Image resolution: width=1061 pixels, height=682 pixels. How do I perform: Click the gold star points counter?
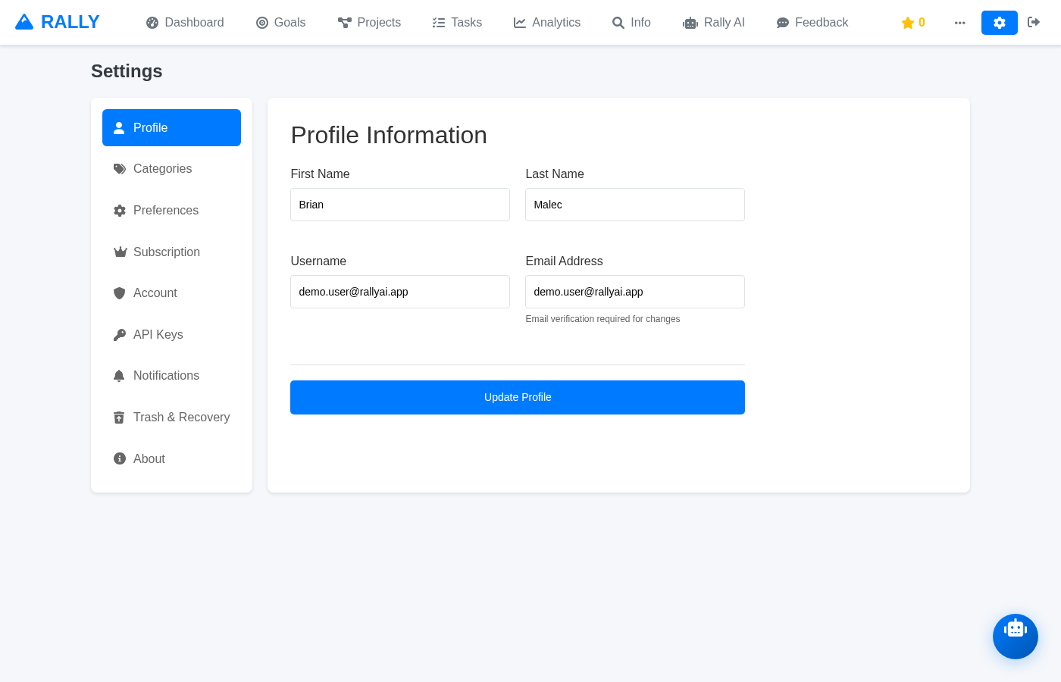tap(912, 23)
